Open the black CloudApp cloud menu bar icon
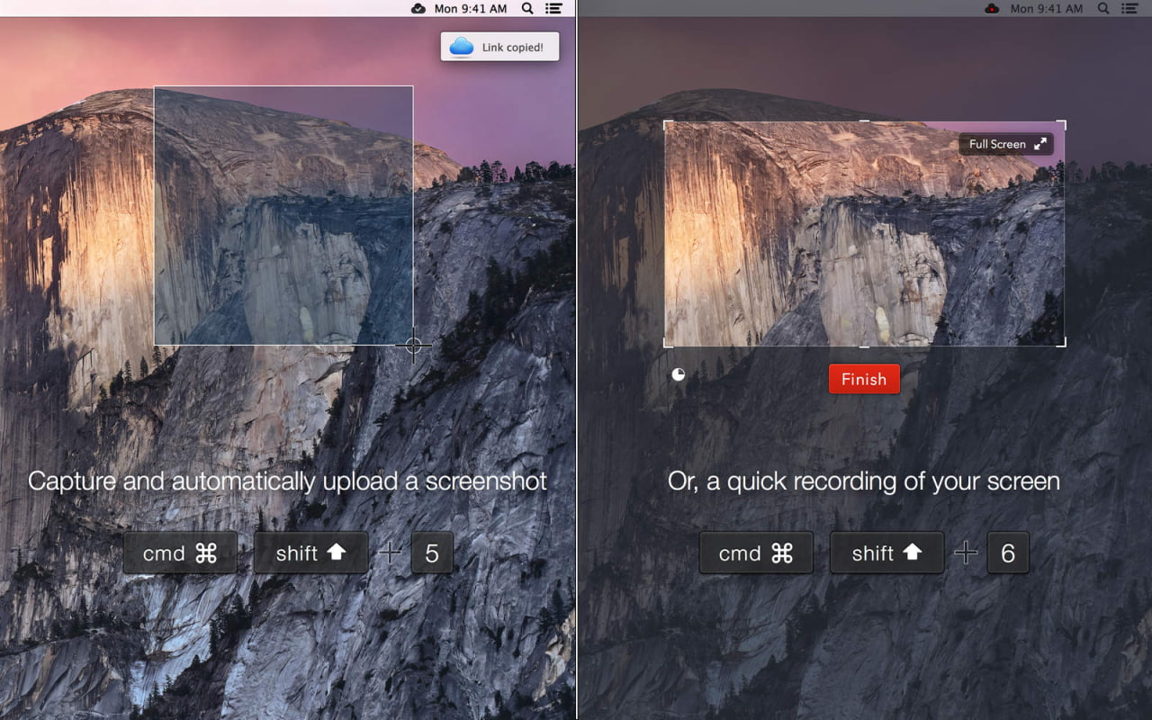 tap(418, 8)
